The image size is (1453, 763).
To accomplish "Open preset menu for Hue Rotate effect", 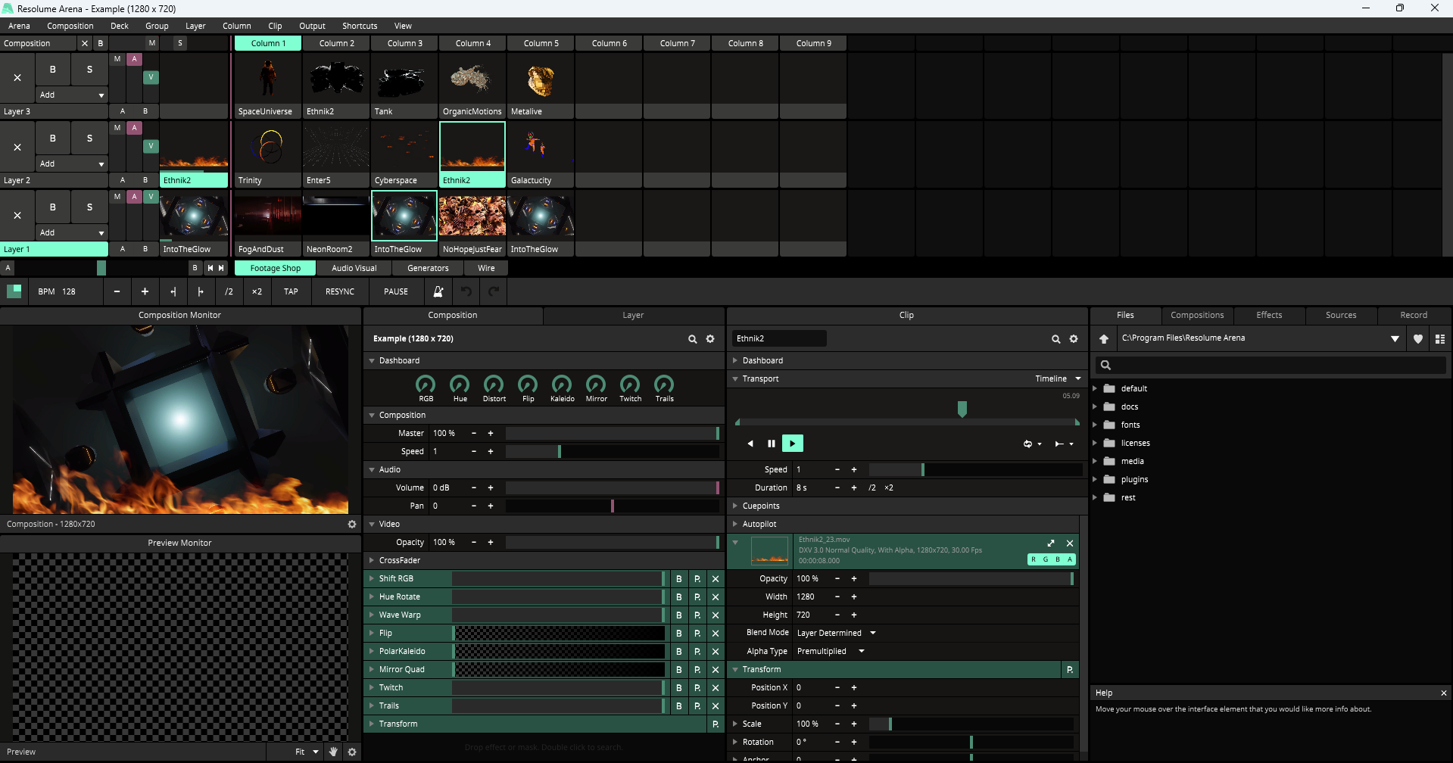I will click(697, 597).
